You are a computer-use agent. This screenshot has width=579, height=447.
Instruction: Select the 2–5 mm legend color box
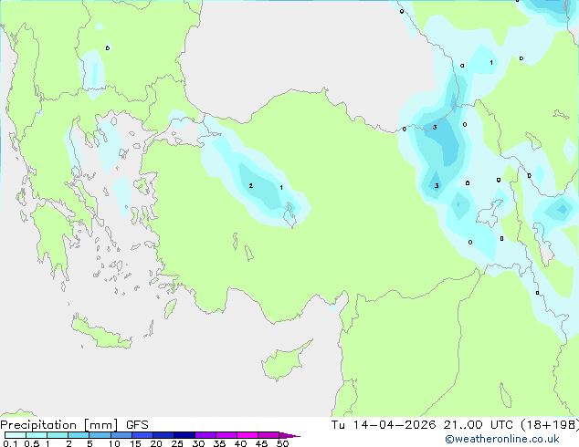[79, 435]
